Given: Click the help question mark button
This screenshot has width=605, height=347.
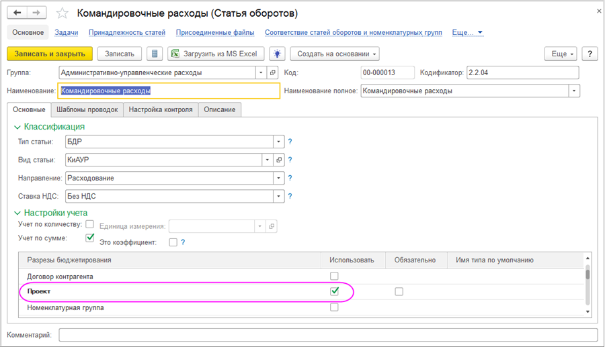Looking at the screenshot, I should coord(589,54).
